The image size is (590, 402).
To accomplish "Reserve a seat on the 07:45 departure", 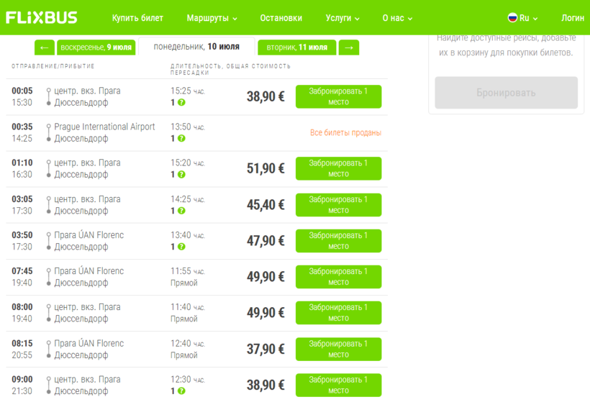I will [338, 277].
